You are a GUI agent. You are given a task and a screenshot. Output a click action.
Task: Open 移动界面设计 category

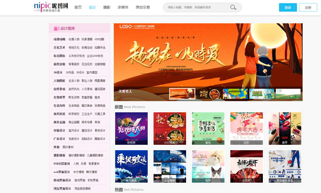[62, 180]
